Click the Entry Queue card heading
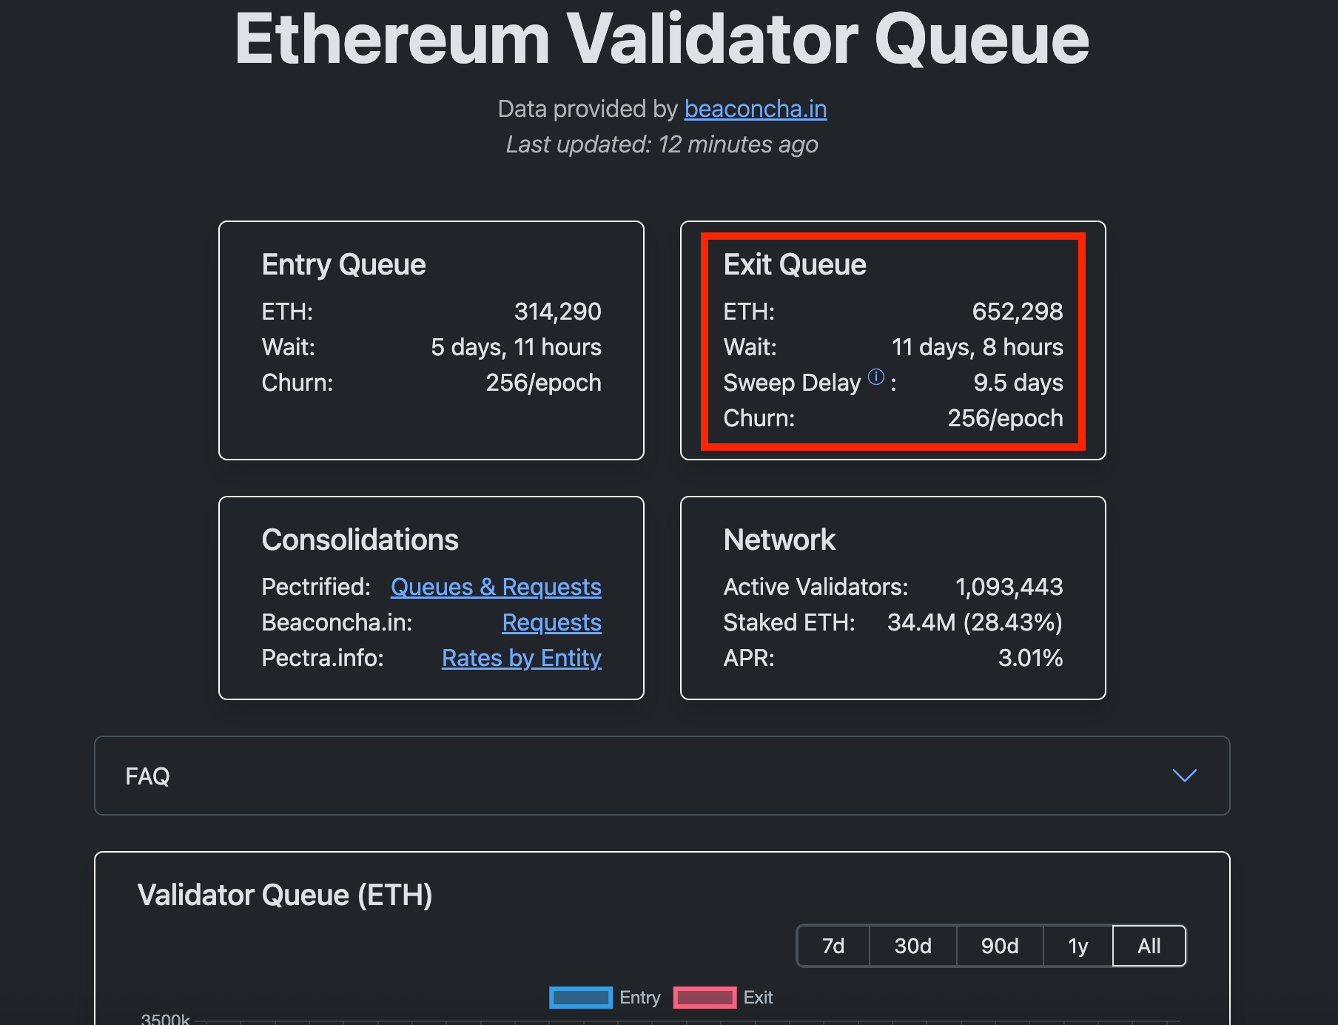The width and height of the screenshot is (1338, 1025). (x=344, y=265)
